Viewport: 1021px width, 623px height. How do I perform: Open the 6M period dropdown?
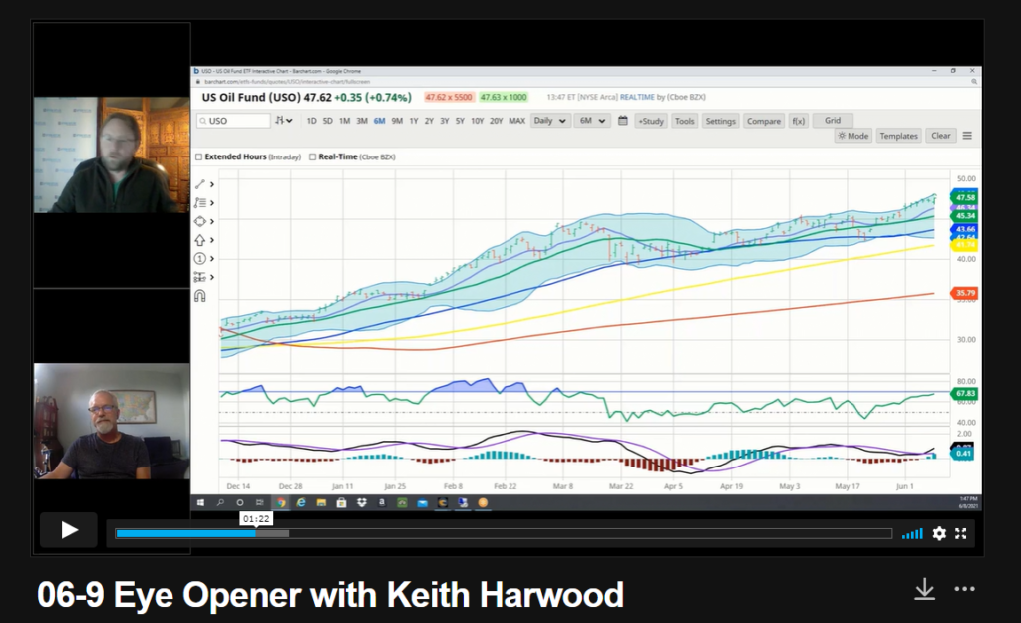coord(592,121)
